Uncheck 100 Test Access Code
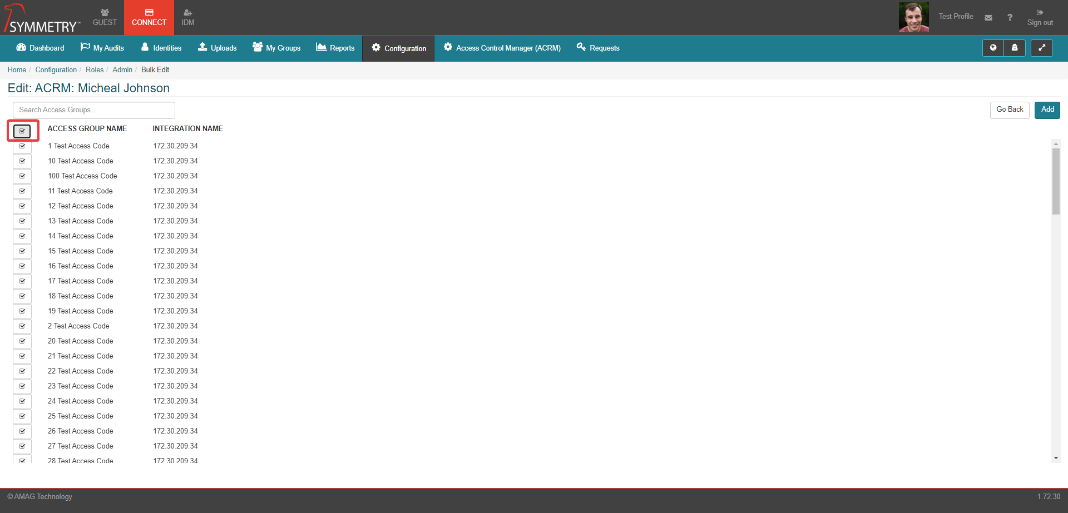The height and width of the screenshot is (513, 1068). click(22, 176)
